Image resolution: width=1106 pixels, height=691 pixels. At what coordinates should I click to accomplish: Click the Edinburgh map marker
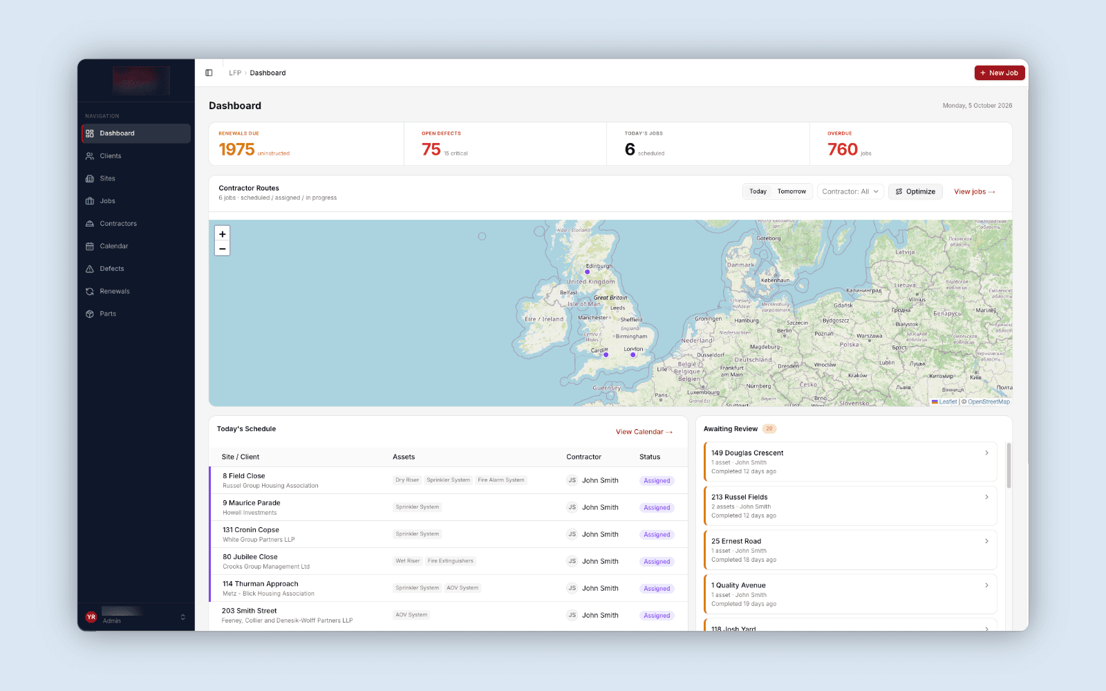click(588, 272)
